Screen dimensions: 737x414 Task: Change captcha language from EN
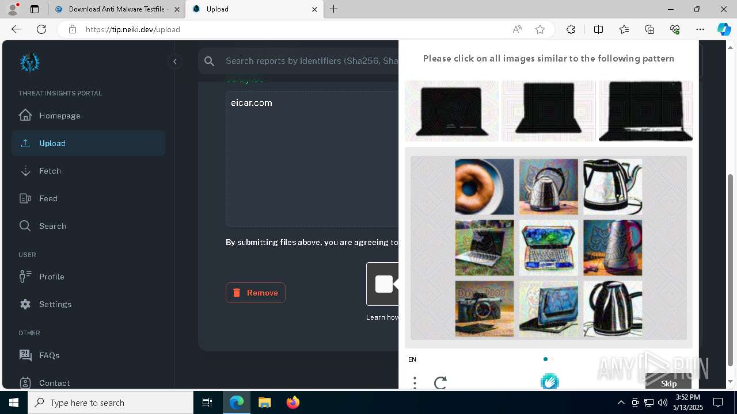412,359
